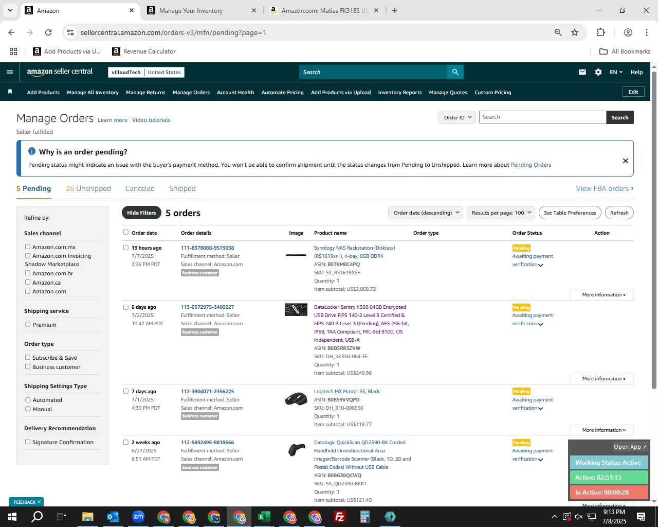
Task: Expand More information for Synology order
Action: coord(602,295)
